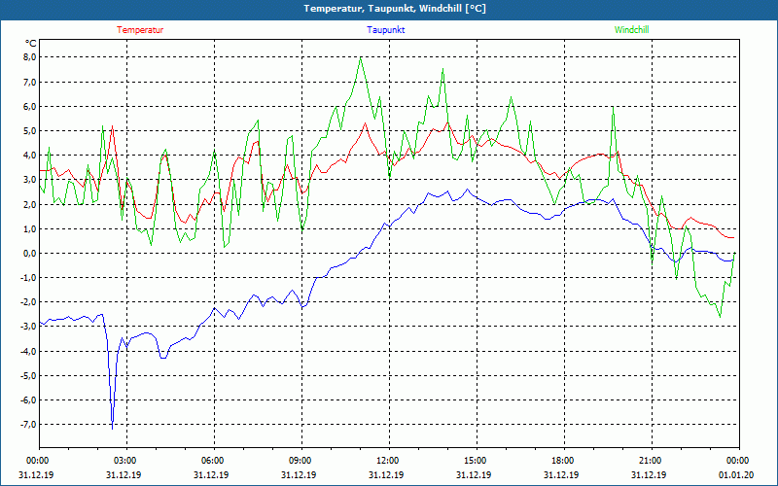Viewport: 778px width, 486px height.
Task: Click the 1,0 y-axis value
Action: [30, 228]
